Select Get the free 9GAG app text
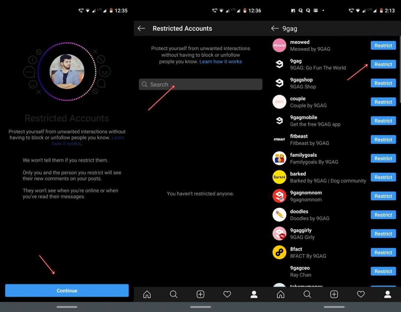The image size is (401, 312). pyautogui.click(x=315, y=124)
